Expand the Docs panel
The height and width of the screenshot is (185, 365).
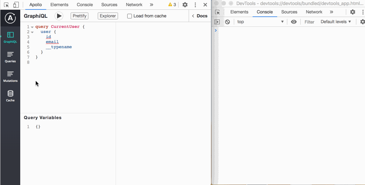coord(200,16)
